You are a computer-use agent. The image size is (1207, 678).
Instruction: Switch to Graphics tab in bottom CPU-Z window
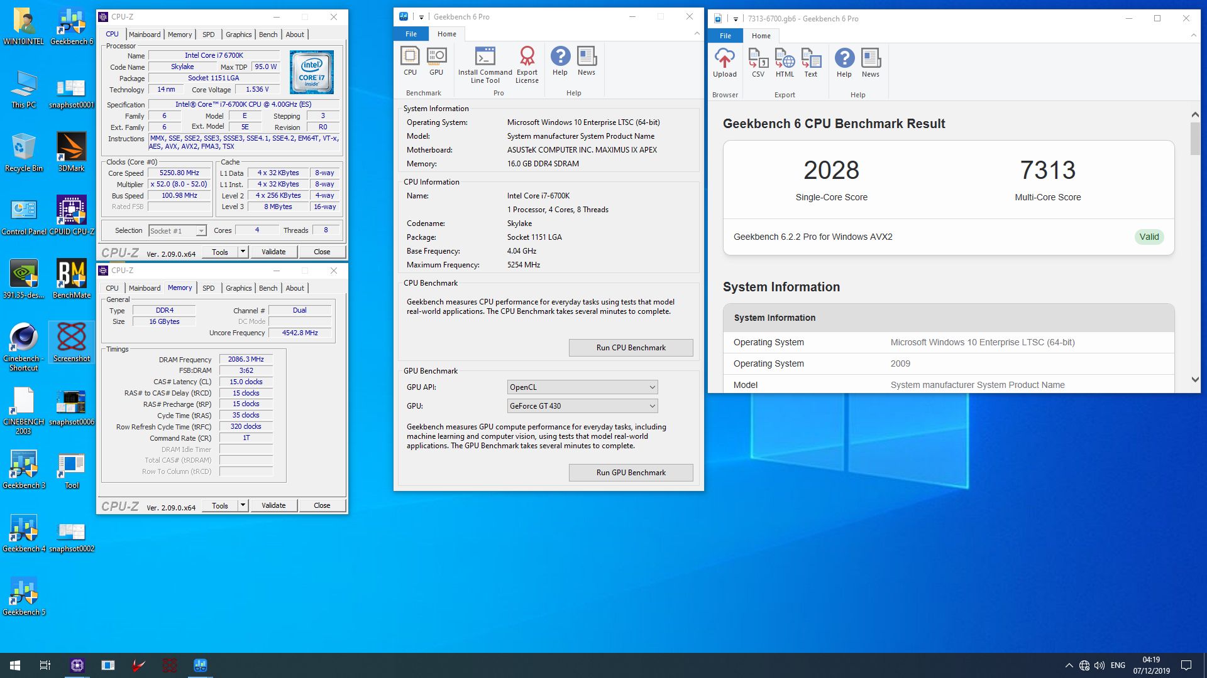coord(238,288)
